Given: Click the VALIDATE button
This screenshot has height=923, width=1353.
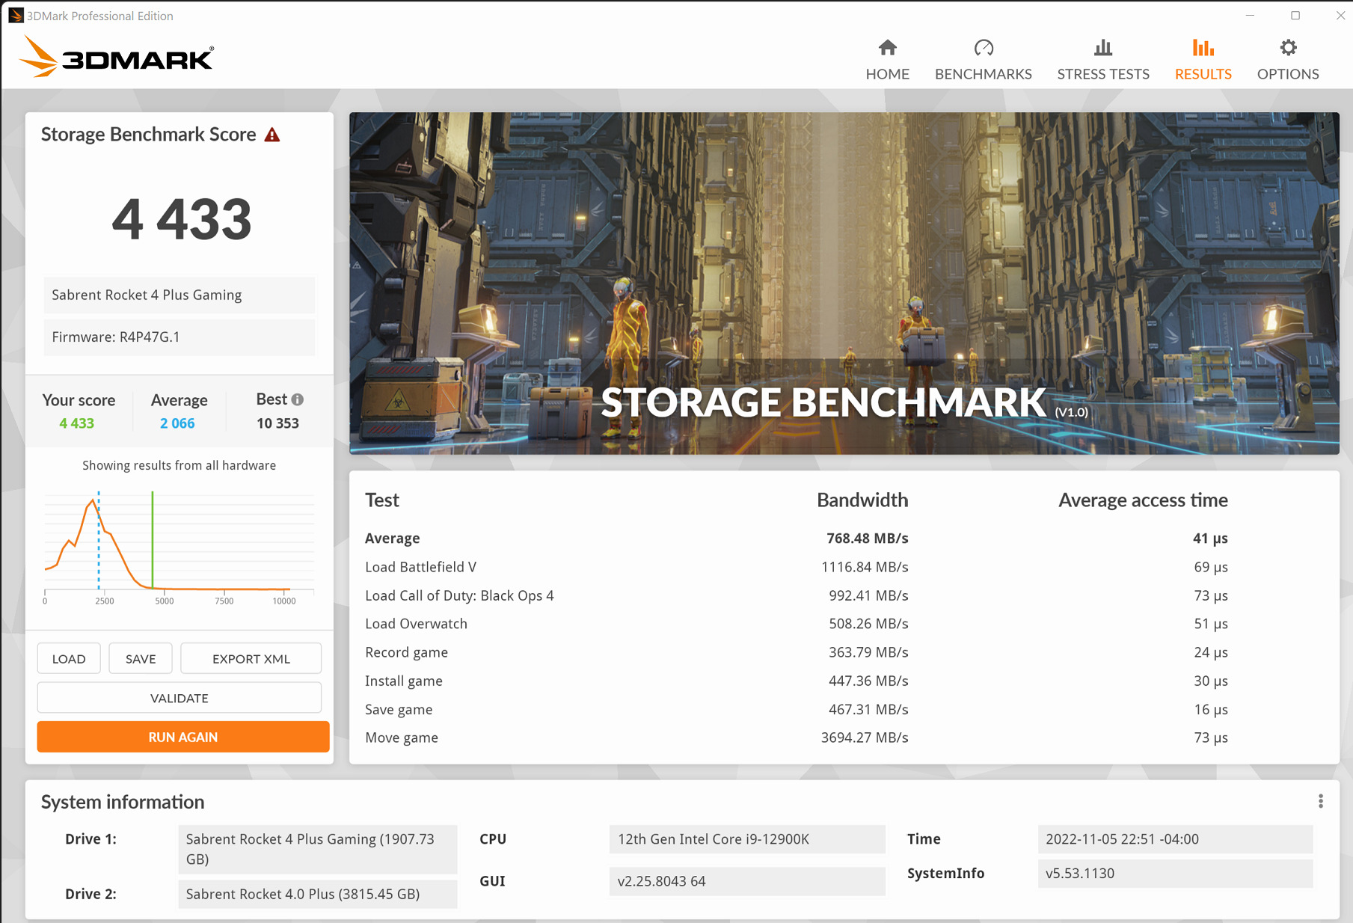Looking at the screenshot, I should point(180,698).
